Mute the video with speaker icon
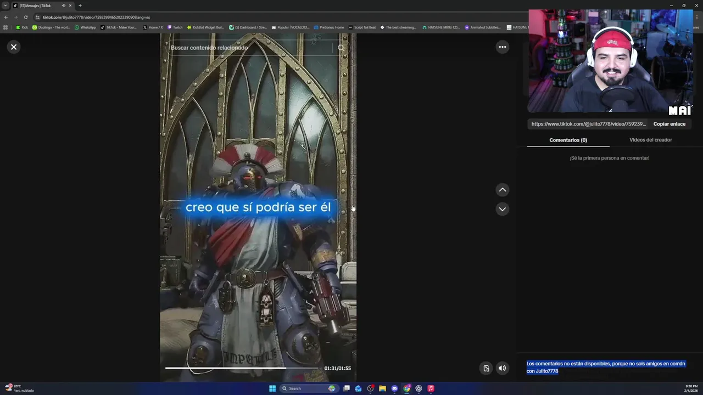This screenshot has width=703, height=395. point(502,368)
